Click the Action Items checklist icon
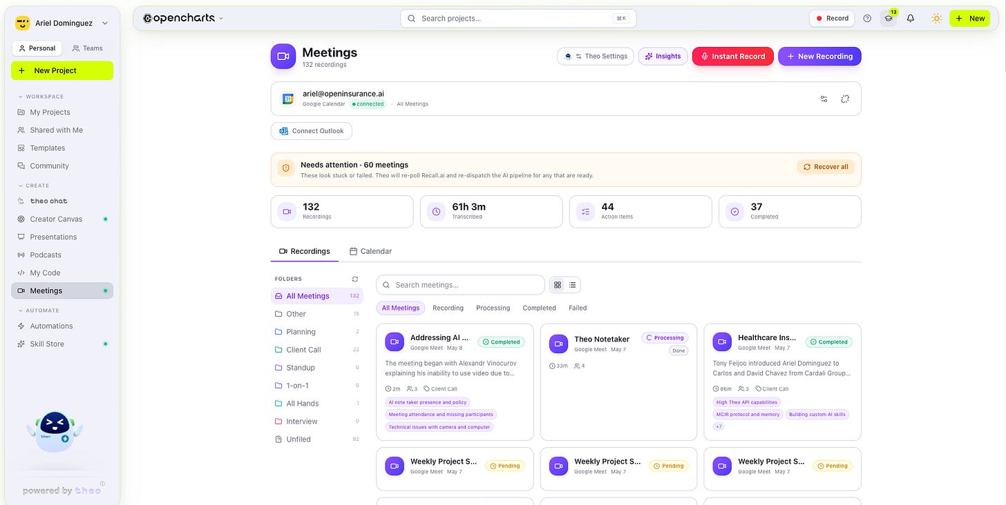 585,212
